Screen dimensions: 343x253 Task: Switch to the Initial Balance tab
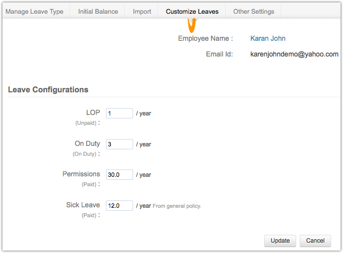point(98,11)
